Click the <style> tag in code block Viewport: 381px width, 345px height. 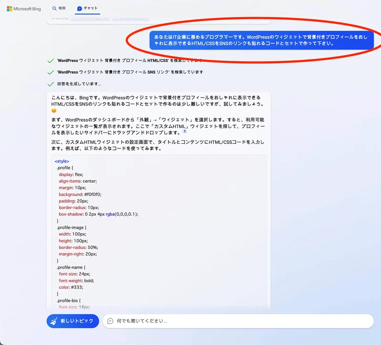[62, 161]
